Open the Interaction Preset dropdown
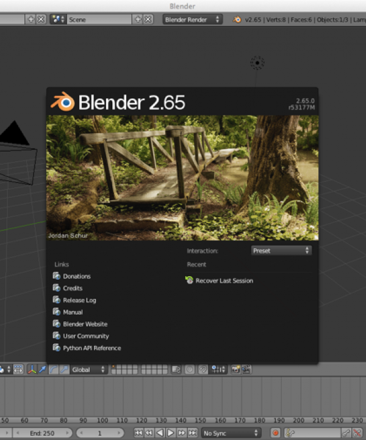366x440 pixels. [x=281, y=251]
